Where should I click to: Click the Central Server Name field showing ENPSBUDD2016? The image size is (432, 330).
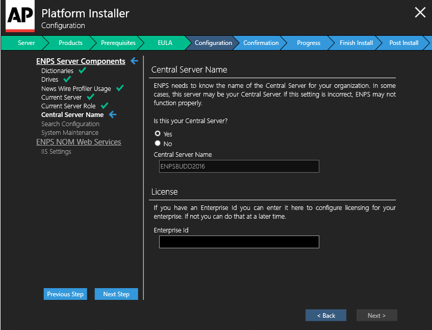coord(239,167)
